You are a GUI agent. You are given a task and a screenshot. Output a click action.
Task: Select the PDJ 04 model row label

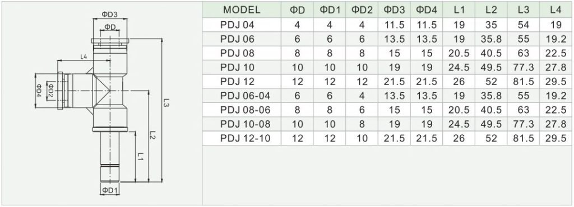pyautogui.click(x=237, y=25)
